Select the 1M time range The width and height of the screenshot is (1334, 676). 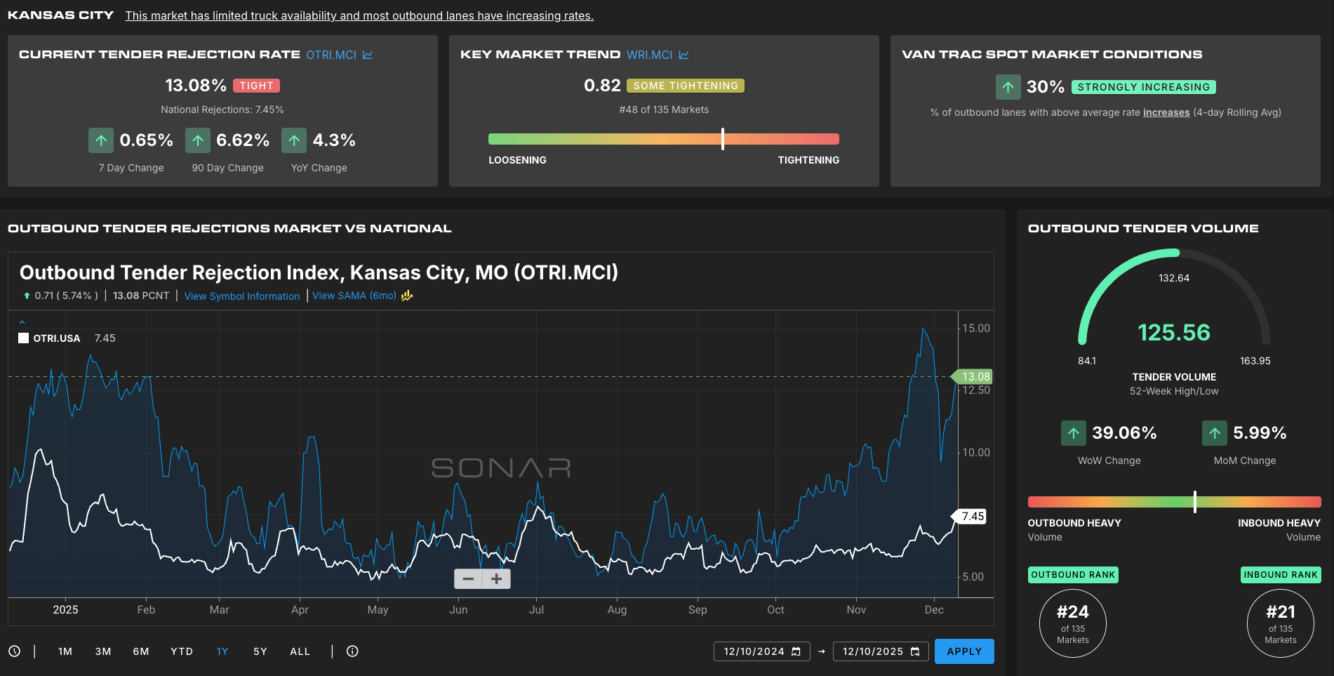pos(65,651)
